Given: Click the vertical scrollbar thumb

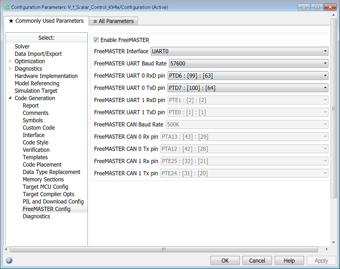Looking at the screenshot, I should [x=334, y=108].
